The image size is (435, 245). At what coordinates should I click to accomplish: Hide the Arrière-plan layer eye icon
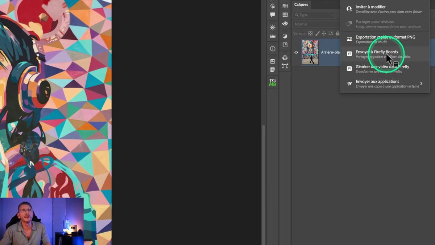tap(296, 52)
